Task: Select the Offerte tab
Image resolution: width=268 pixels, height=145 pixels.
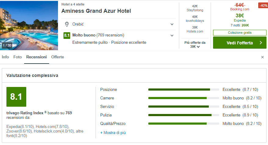Action: [58, 57]
